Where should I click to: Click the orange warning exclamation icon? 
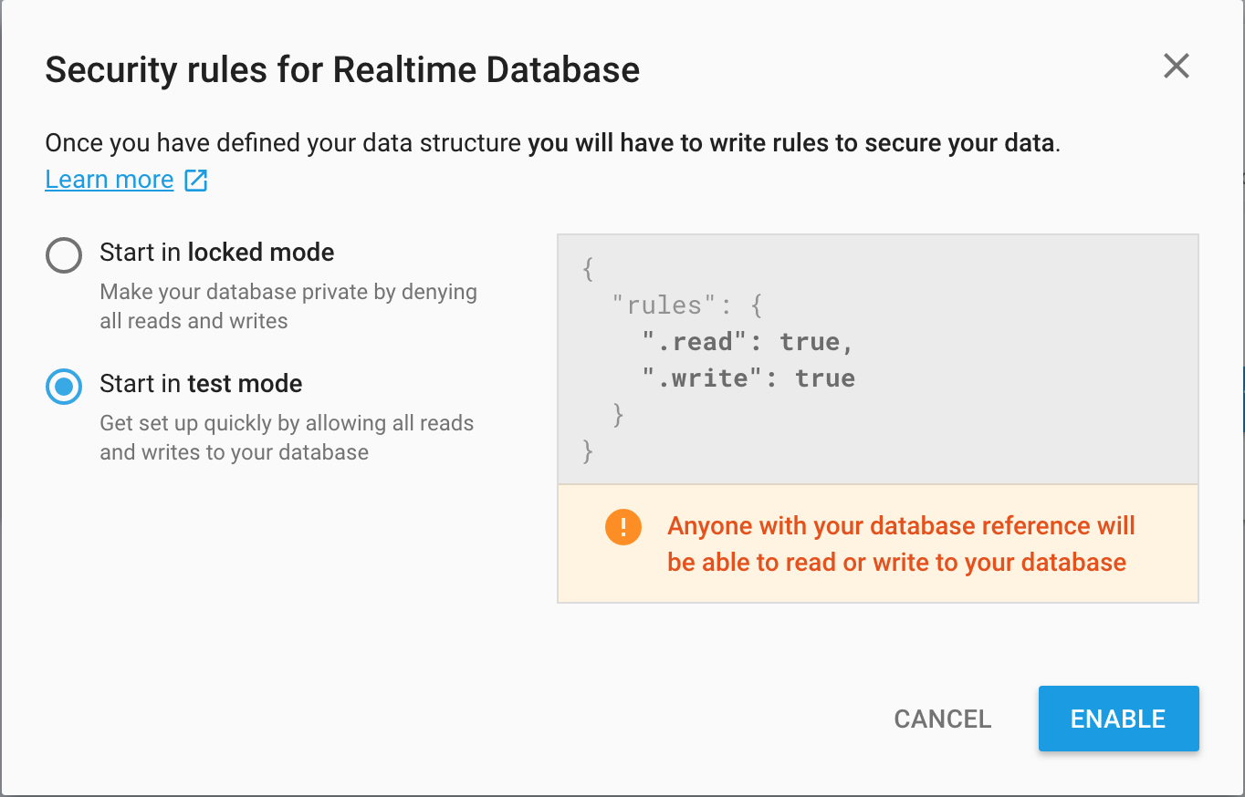[x=622, y=527]
